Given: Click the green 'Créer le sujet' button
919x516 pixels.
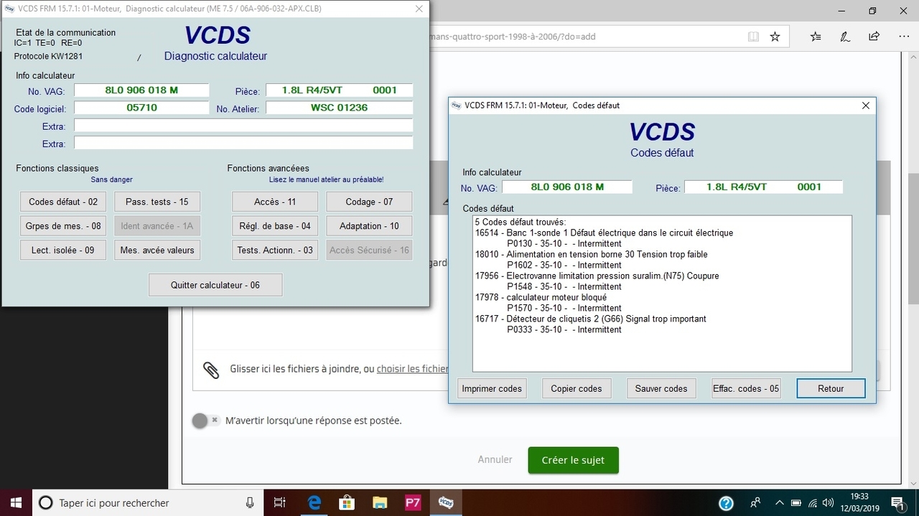Looking at the screenshot, I should coord(573,460).
